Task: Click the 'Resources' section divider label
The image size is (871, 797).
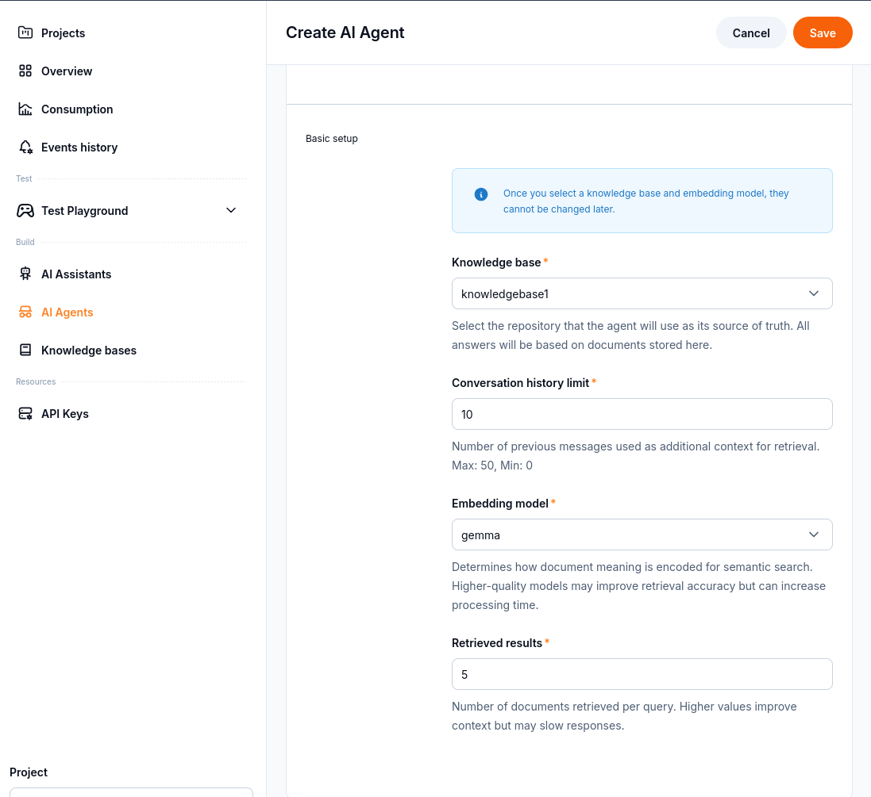Action: tap(36, 381)
